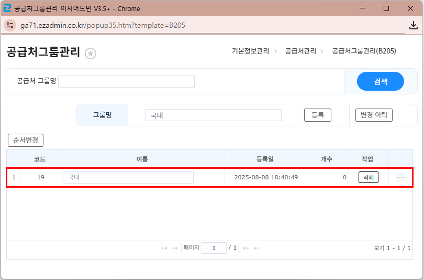
Task: Open 기본정보관리 breadcrumb link
Action: tap(250, 51)
